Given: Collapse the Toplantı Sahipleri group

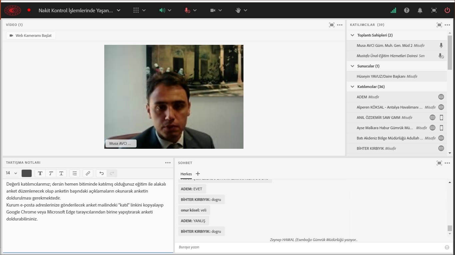Looking at the screenshot, I should coord(352,35).
